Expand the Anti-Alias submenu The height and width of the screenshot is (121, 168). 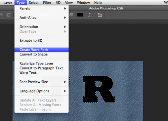42,17
